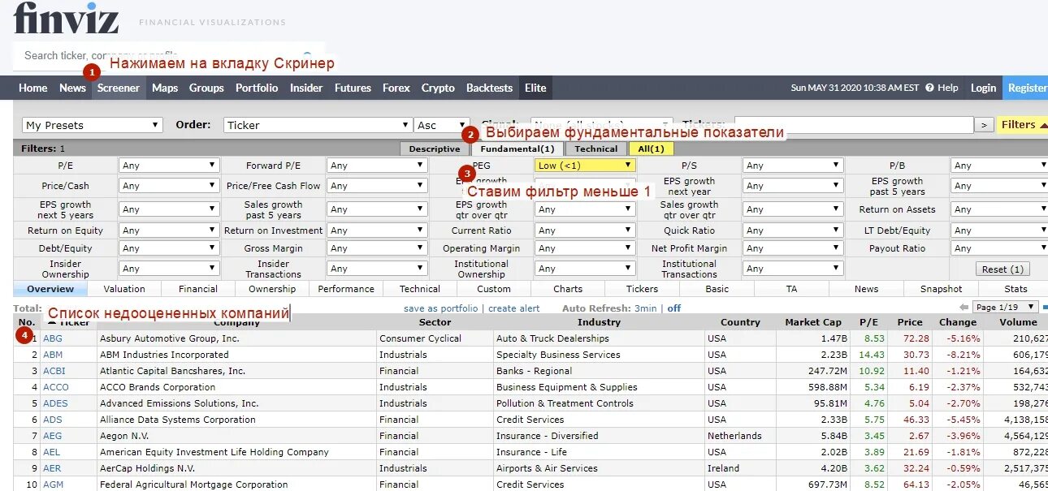Viewport: 1048px width, 491px height.
Task: Open the ACCO ticker link
Action: pos(56,387)
